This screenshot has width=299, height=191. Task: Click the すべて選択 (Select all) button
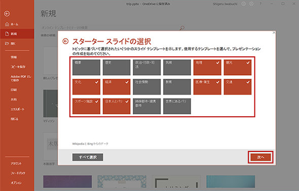pos(88,157)
